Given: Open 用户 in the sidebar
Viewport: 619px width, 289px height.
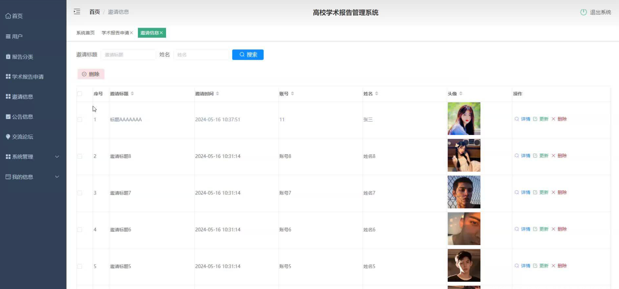Looking at the screenshot, I should click(14, 36).
